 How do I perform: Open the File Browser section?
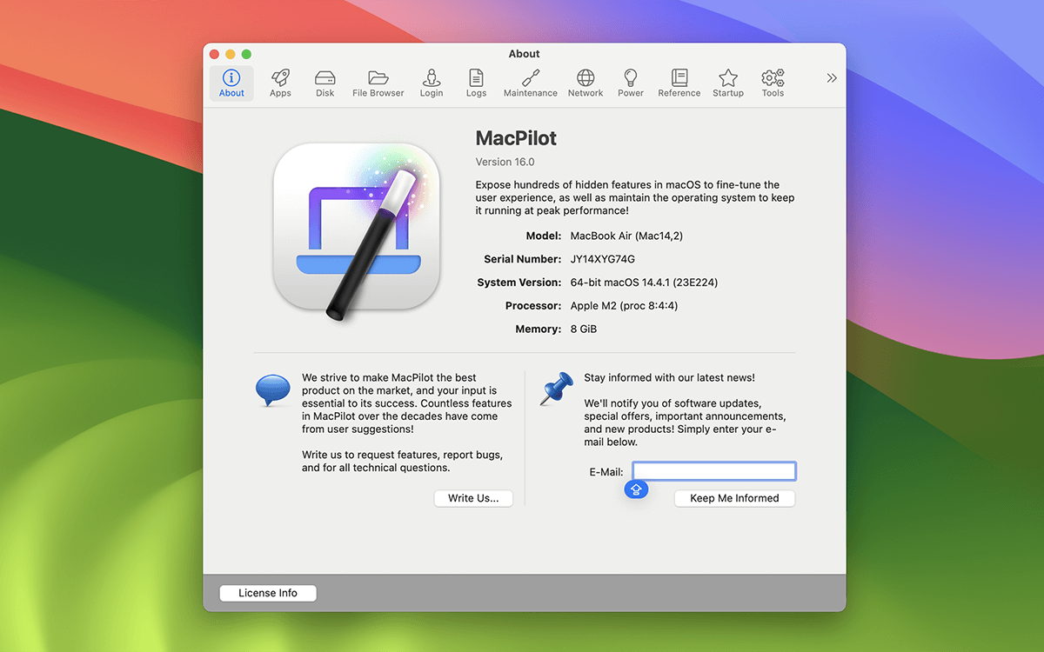(378, 83)
